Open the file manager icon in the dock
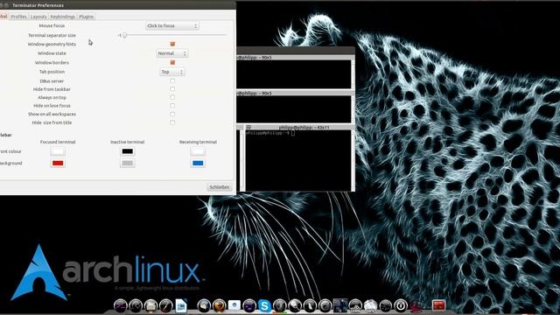The width and height of the screenshot is (560, 315). tap(150, 306)
